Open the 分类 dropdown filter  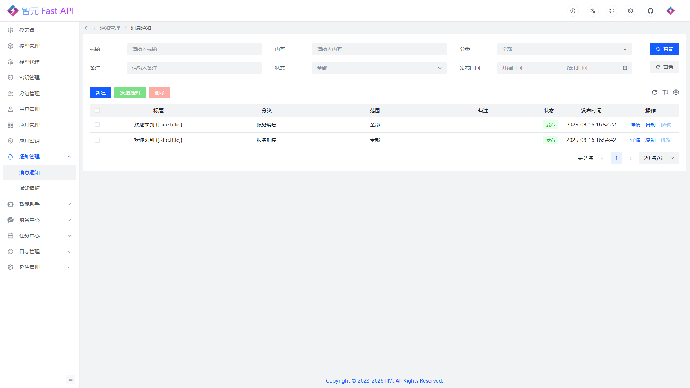[x=564, y=49]
